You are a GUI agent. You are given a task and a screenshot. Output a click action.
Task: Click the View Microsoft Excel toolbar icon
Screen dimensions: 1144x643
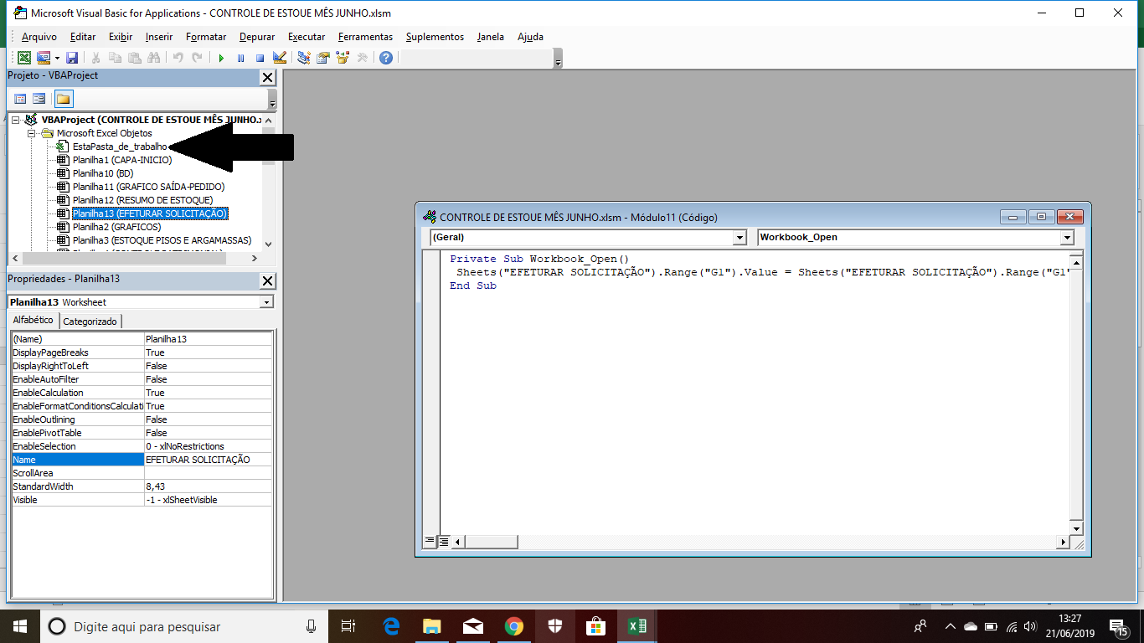(24, 58)
